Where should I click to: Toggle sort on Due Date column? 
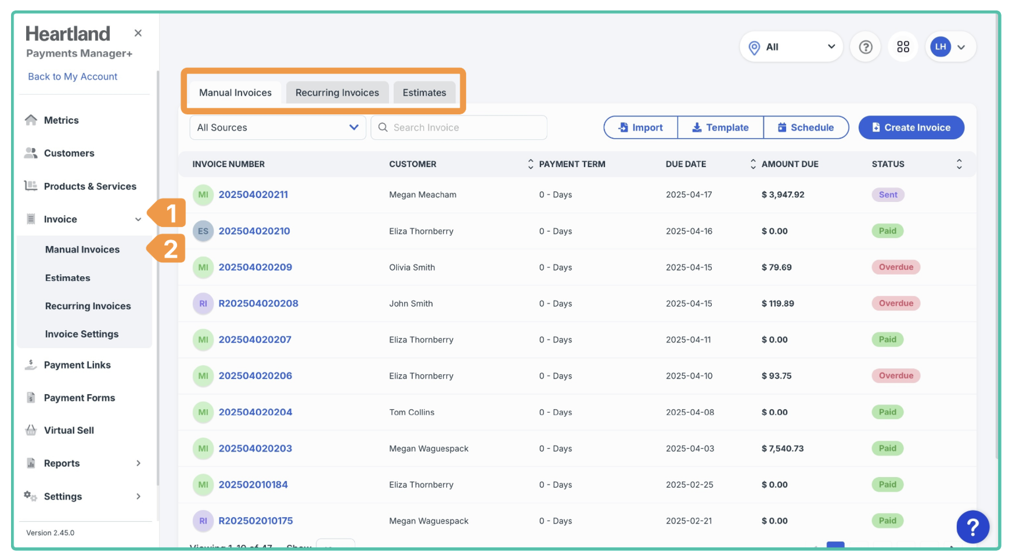[753, 164]
